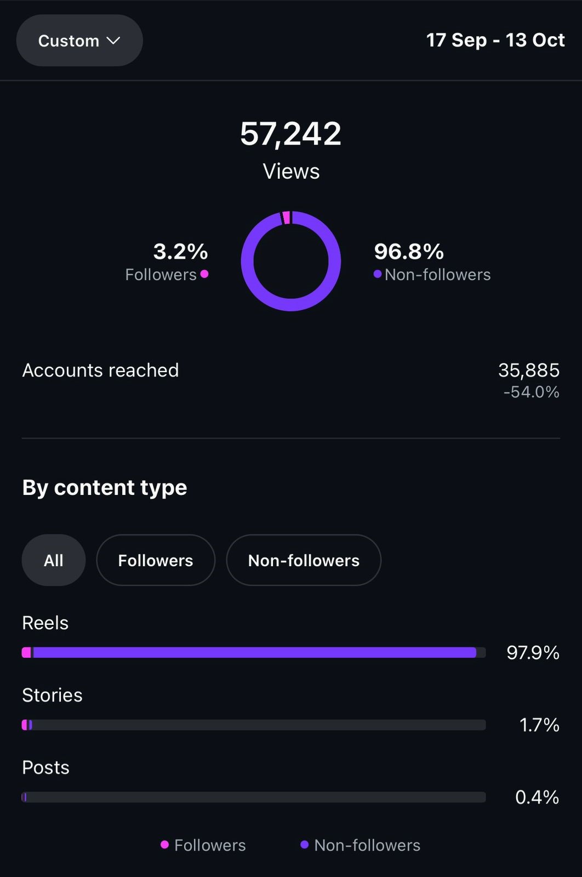Tap the purple dot beside 96.8% Non-followers
This screenshot has width=582, height=877.
click(378, 274)
